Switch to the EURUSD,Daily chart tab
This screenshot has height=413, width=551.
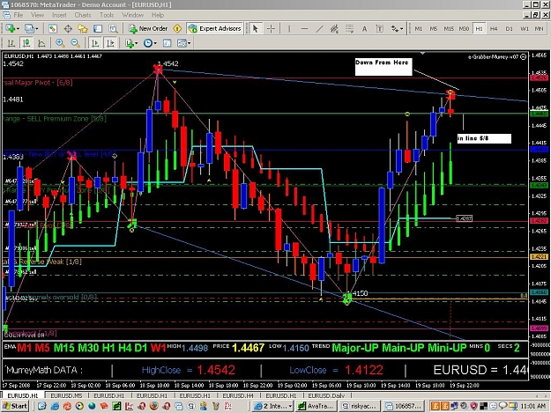click(x=326, y=395)
